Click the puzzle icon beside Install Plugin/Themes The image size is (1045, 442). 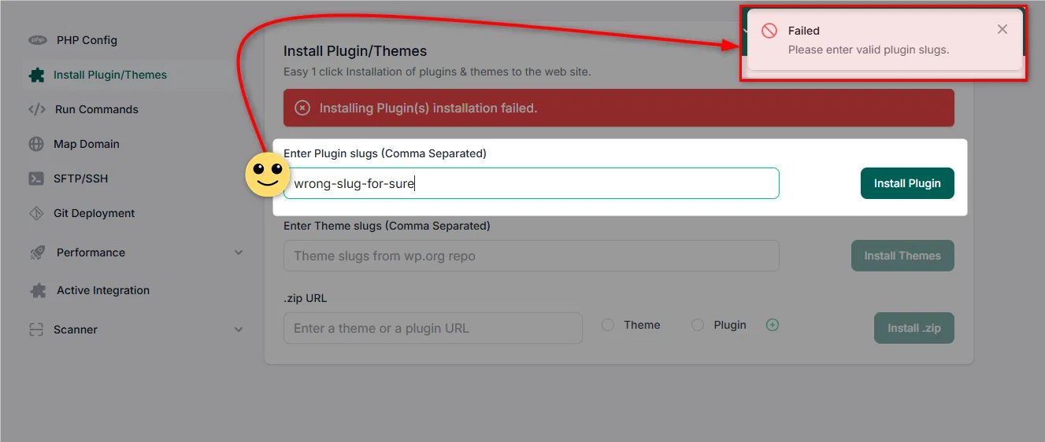click(36, 75)
